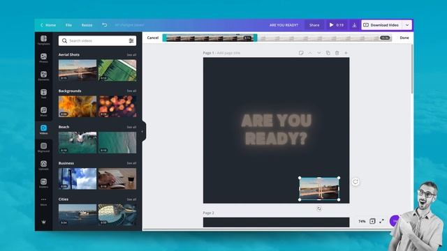Select the ARE YOU READY? text on canvas
Screen dimensions: 447x251
coord(277,130)
